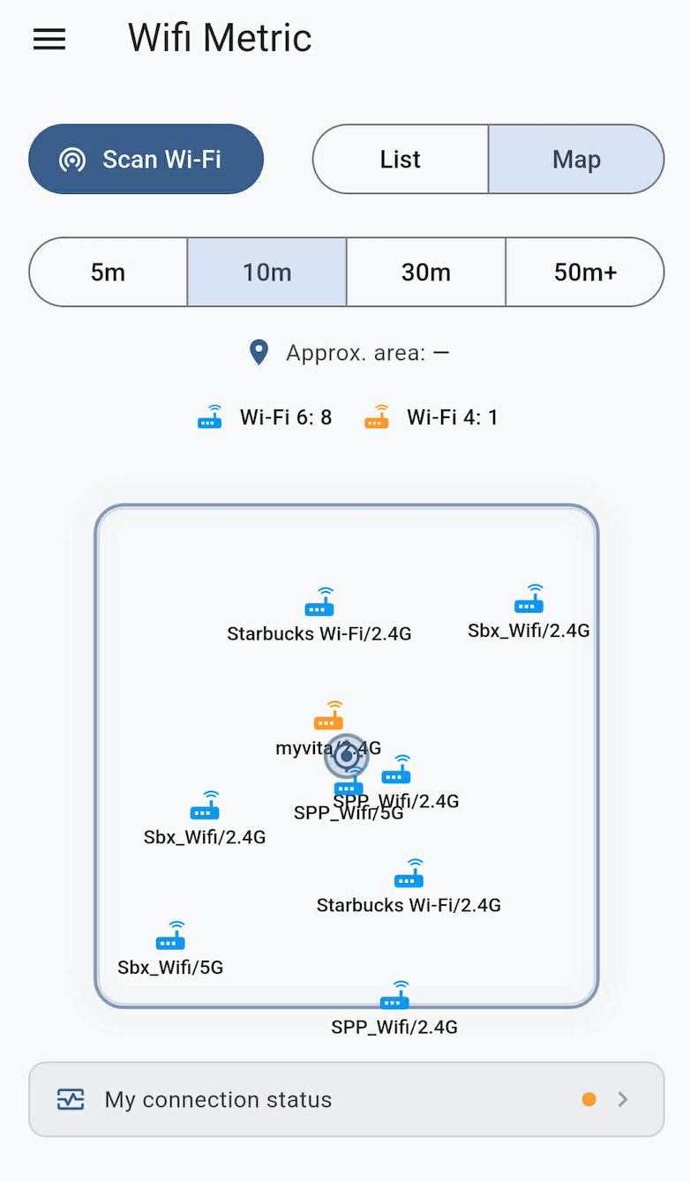
Task: Select the SPP_Wifi/2.4G router at map bottom edge
Action: coord(395,995)
